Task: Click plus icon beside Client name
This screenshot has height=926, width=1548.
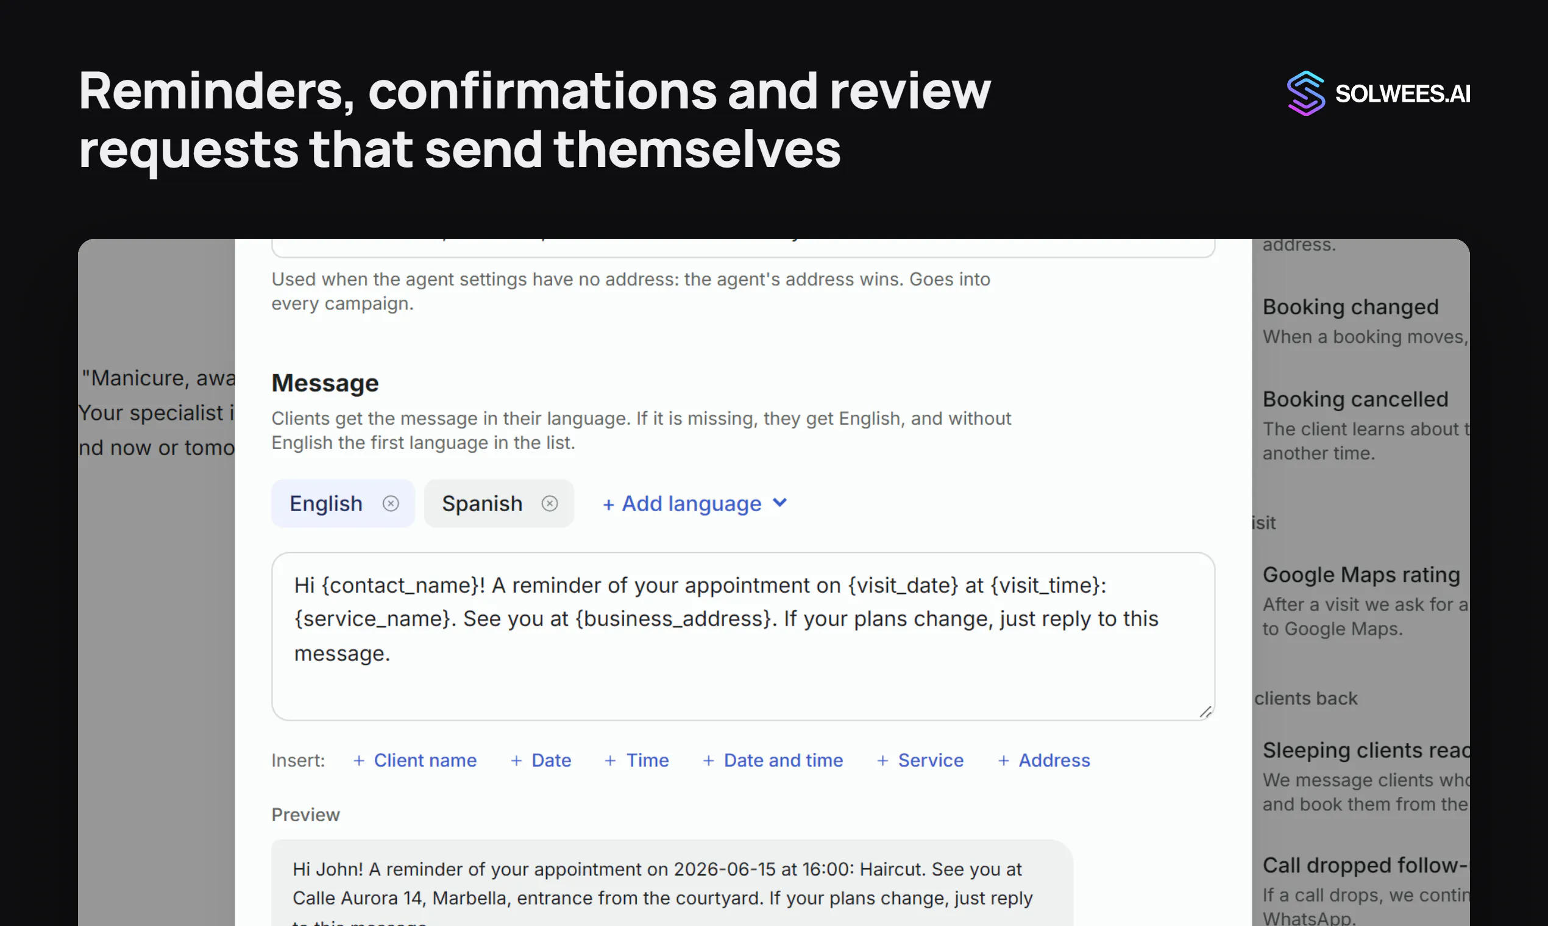Action: (359, 761)
